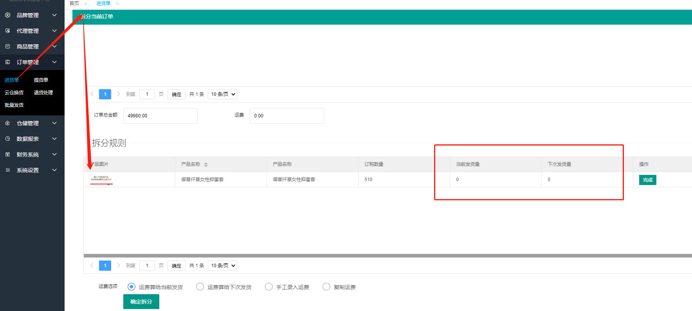
Task: Click the 品牌管理 sidebar icon
Action: tap(7, 15)
